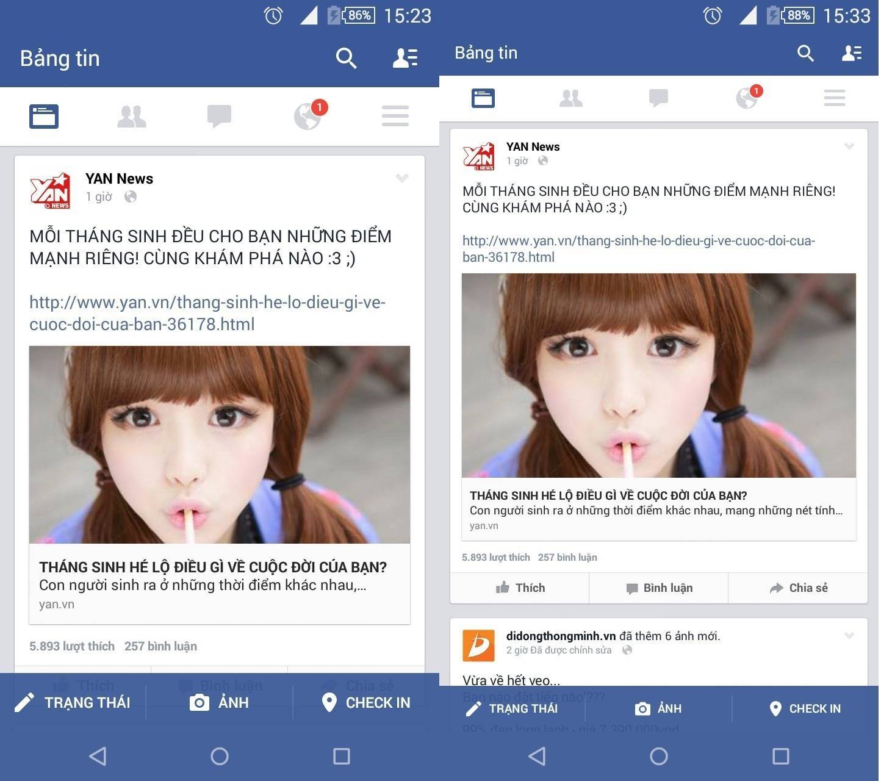
Task: Open messages tab in left screen
Action: coord(219,117)
